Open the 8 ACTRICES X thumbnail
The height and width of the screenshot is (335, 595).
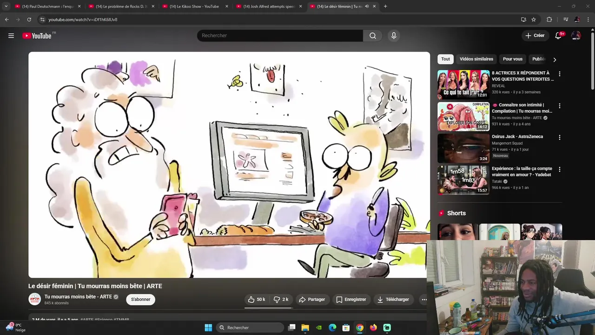click(463, 85)
